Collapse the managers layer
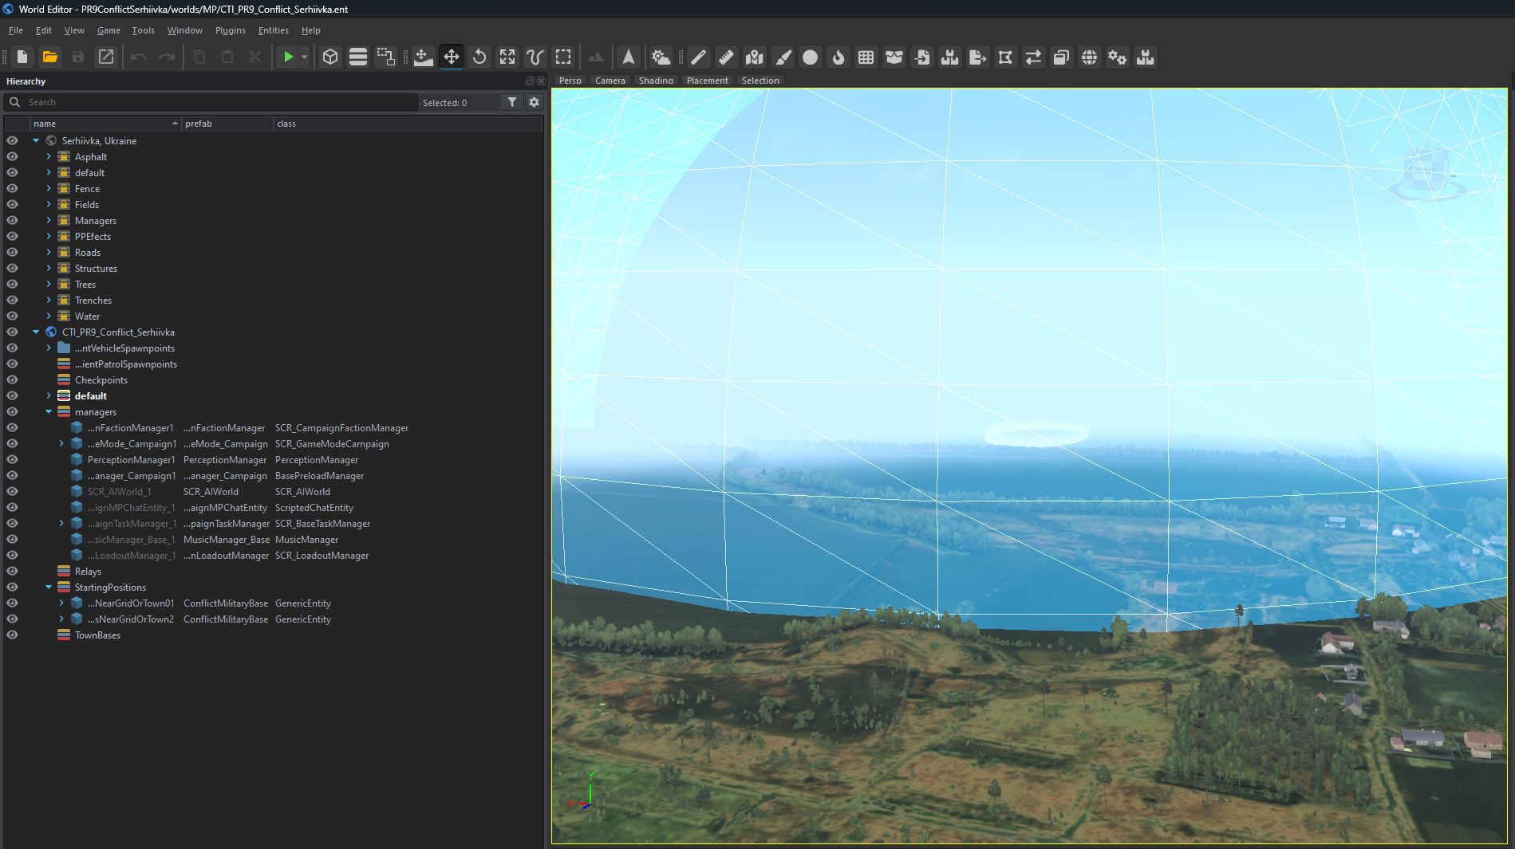Image resolution: width=1515 pixels, height=849 pixels. (49, 412)
